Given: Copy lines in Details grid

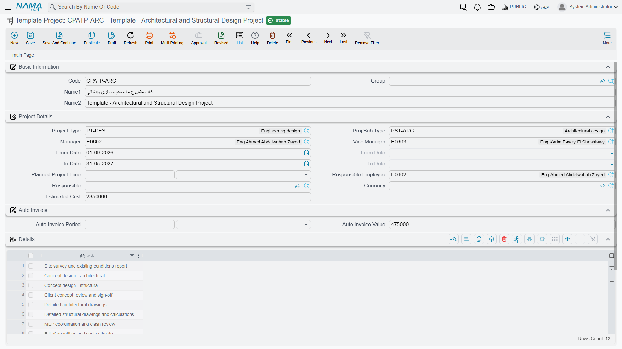Looking at the screenshot, I should point(479,239).
